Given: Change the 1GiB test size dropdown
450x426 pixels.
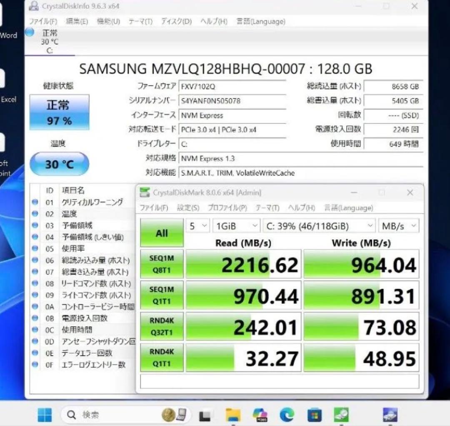Looking at the screenshot, I should click(x=236, y=225).
